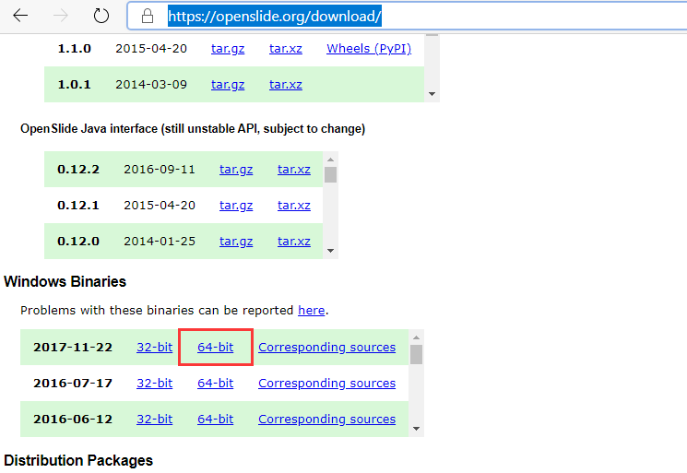Screen dimensions: 687x473
Task: Open Corresponding sources for 2016-07-17
Action: pyautogui.click(x=326, y=383)
